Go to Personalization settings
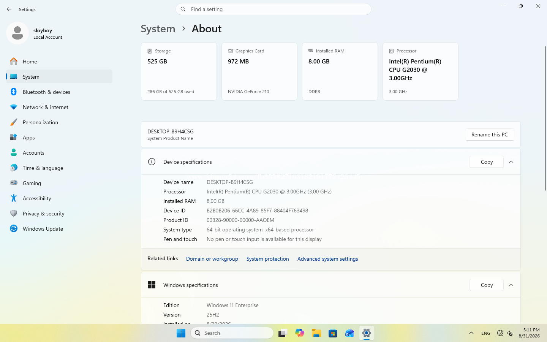 click(59, 122)
